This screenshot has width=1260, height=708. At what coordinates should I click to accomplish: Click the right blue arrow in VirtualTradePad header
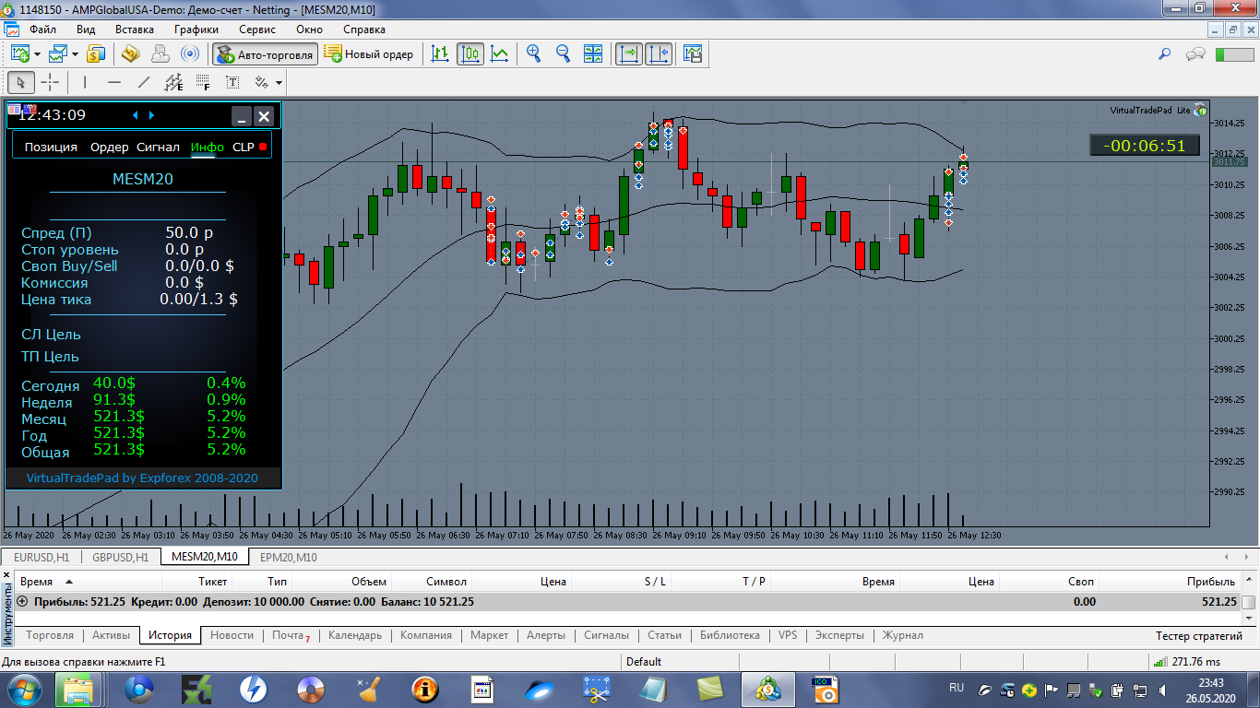pyautogui.click(x=151, y=115)
